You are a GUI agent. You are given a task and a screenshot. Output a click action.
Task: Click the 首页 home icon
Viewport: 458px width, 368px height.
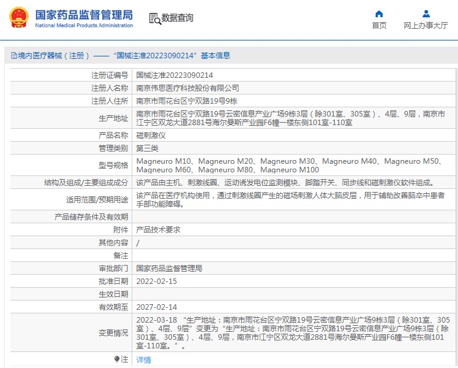coord(379,13)
